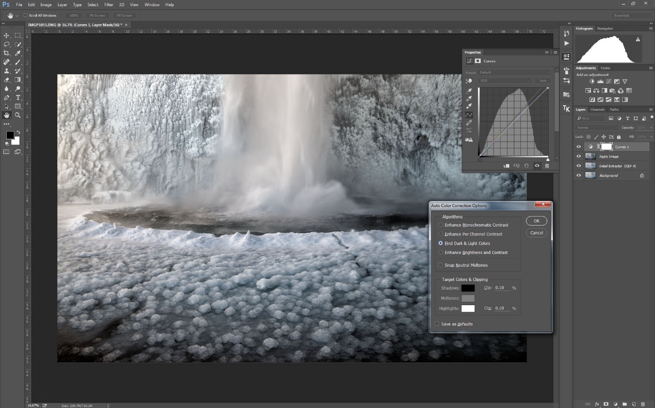Confirm Auto Color Correction with OK
Image resolution: width=655 pixels, height=408 pixels.
point(536,221)
